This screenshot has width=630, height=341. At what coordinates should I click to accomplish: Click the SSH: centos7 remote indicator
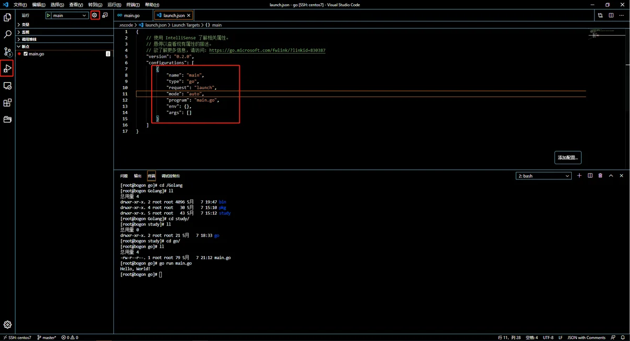point(18,337)
